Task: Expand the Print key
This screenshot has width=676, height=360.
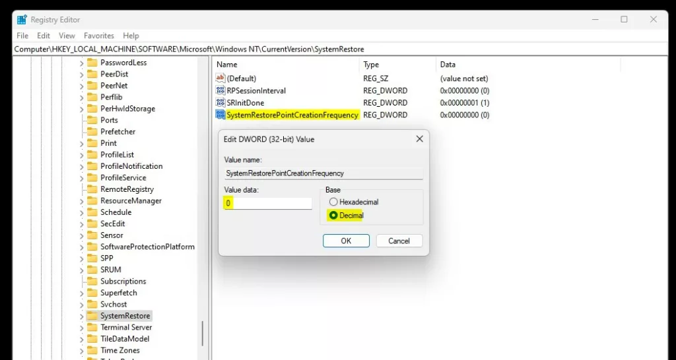Action: click(81, 143)
